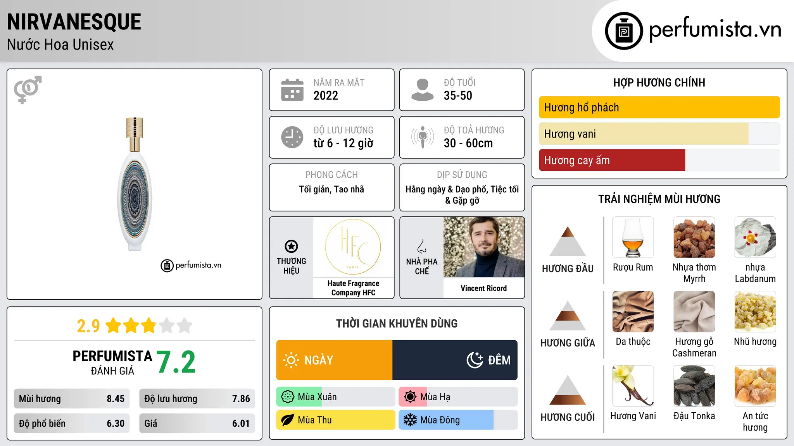
Task: Select the Hương vani accord bar
Action: (659, 134)
